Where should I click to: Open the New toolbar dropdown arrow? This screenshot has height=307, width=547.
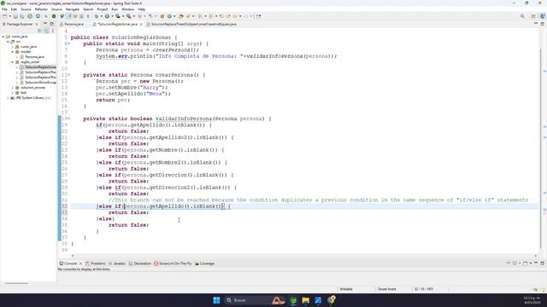point(9,16)
